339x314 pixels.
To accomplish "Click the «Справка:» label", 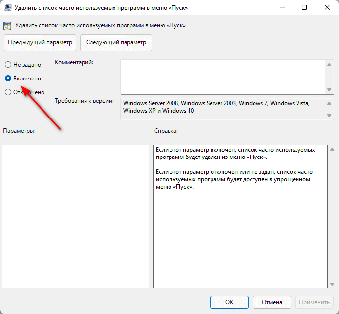I will click(x=166, y=131).
